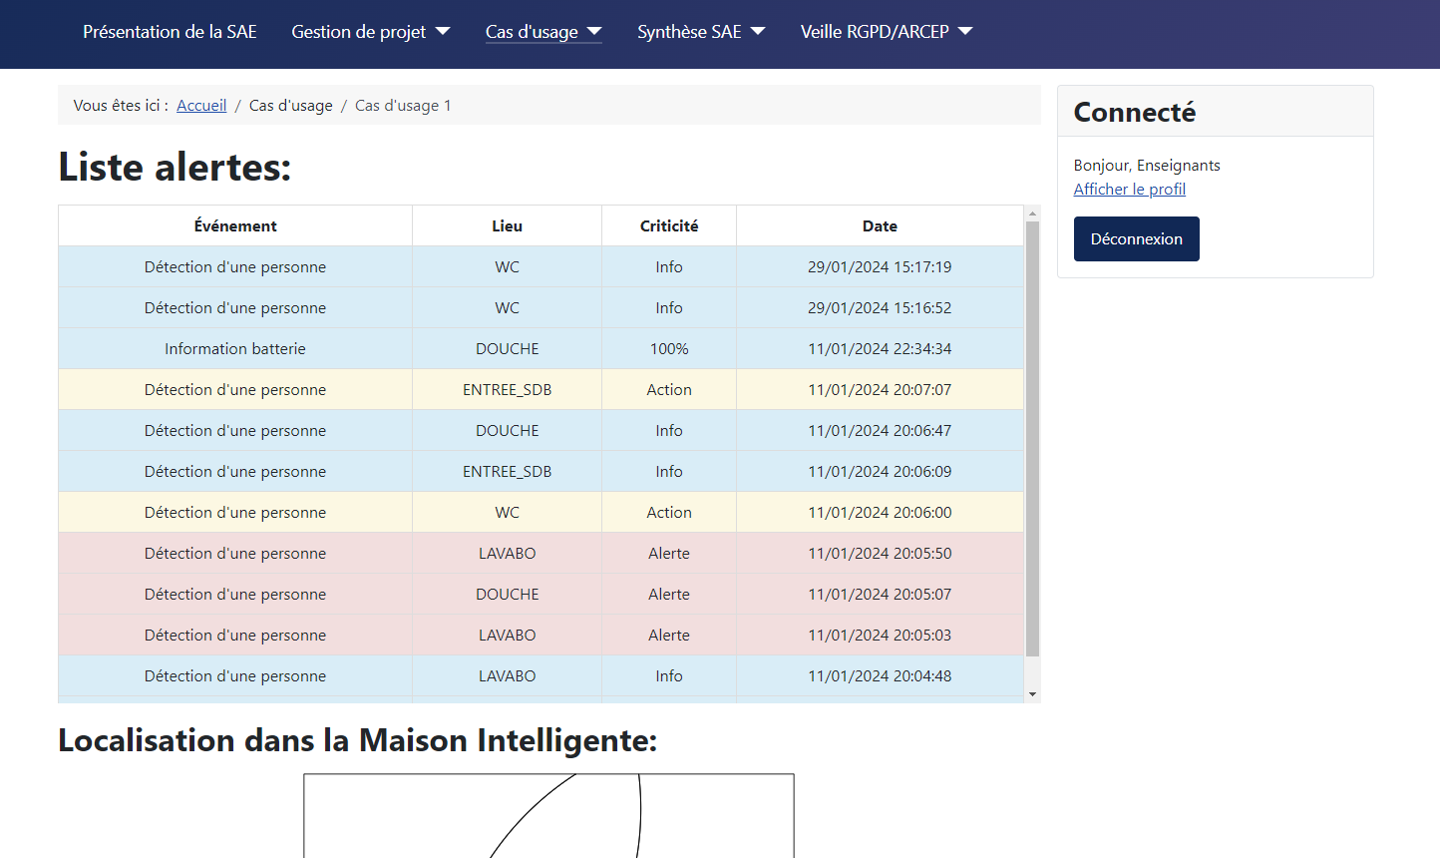Click Bonjour, Enseignants greeting text
The width and height of the screenshot is (1440, 858).
click(1147, 165)
